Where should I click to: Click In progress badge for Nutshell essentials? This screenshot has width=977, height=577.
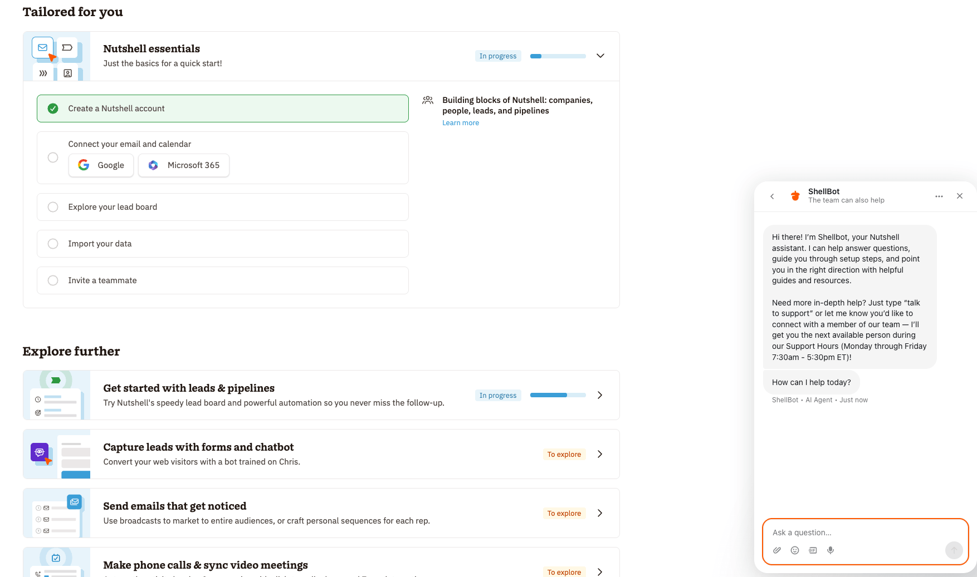[498, 56]
